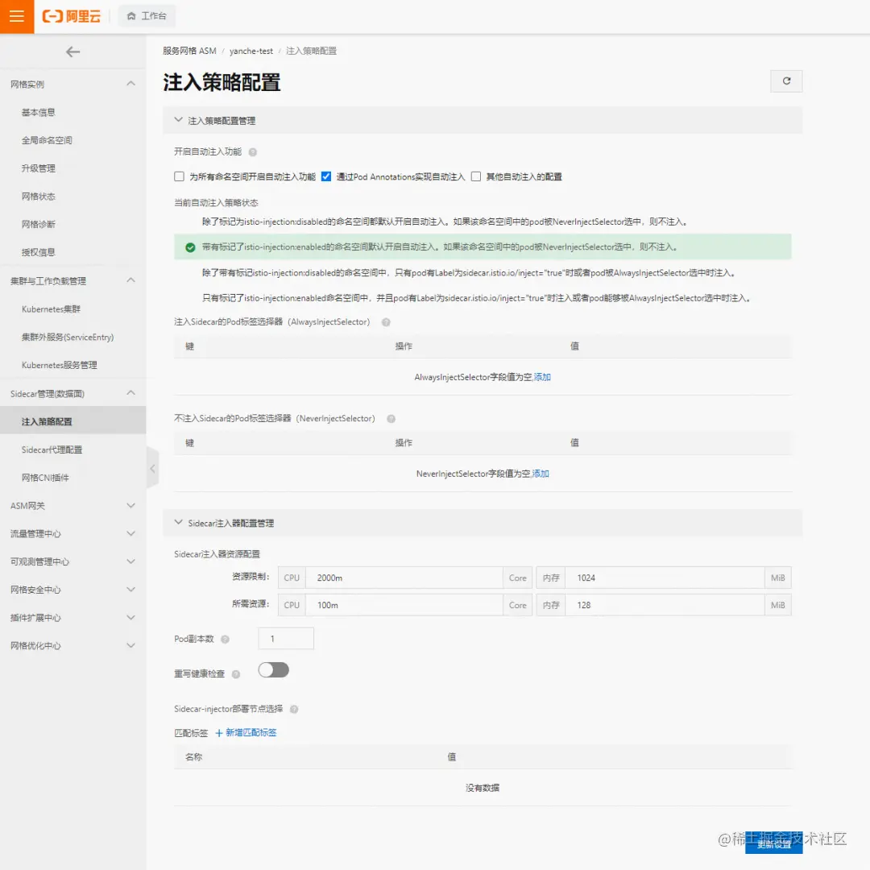This screenshot has height=870, width=870.
Task: Click the back arrow in sidebar
Action: coord(72,52)
